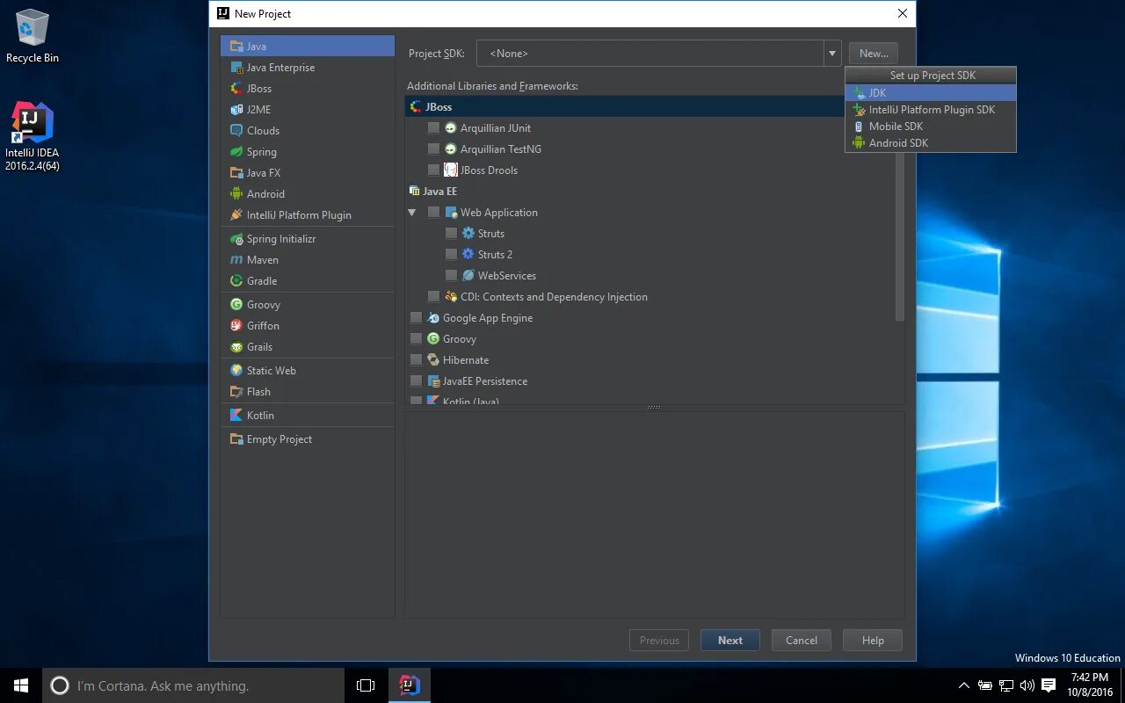Open the Recycle Bin desktop icon
1125x703 pixels.
[33, 37]
